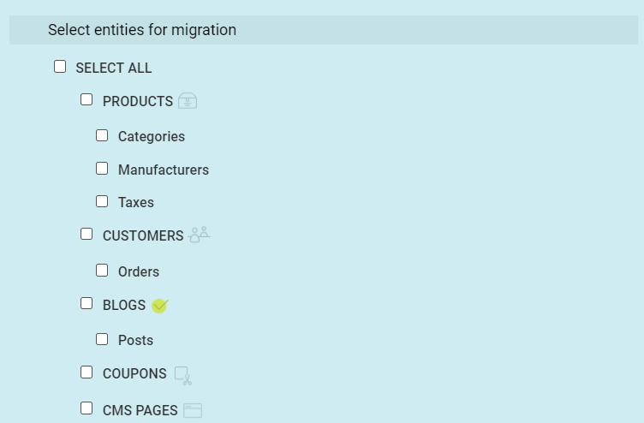Toggle the CMS PAGES checkbox
The height and width of the screenshot is (423, 644).
pos(86,408)
